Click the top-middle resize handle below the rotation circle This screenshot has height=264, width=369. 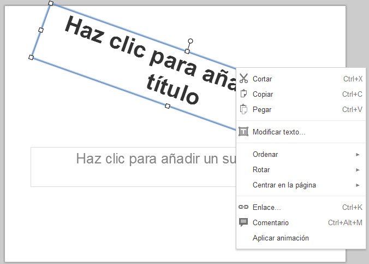coord(187,51)
